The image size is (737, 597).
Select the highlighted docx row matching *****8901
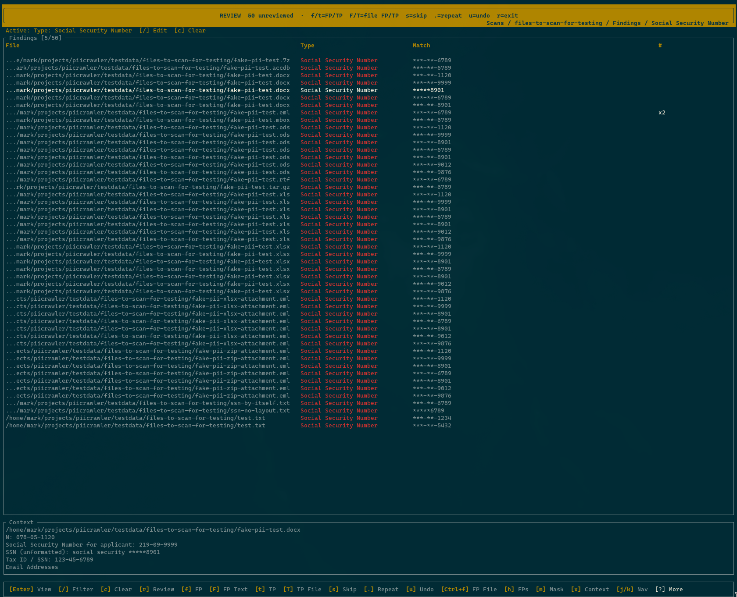click(x=368, y=90)
